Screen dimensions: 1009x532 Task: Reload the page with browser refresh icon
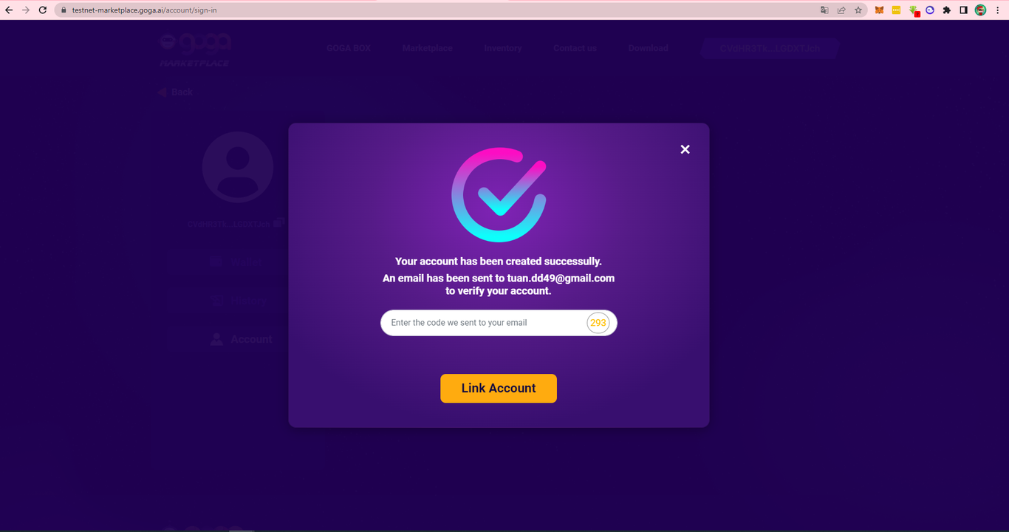pyautogui.click(x=43, y=10)
